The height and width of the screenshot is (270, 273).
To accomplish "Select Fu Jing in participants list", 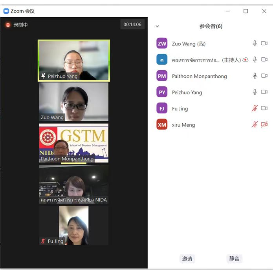I will (180, 109).
